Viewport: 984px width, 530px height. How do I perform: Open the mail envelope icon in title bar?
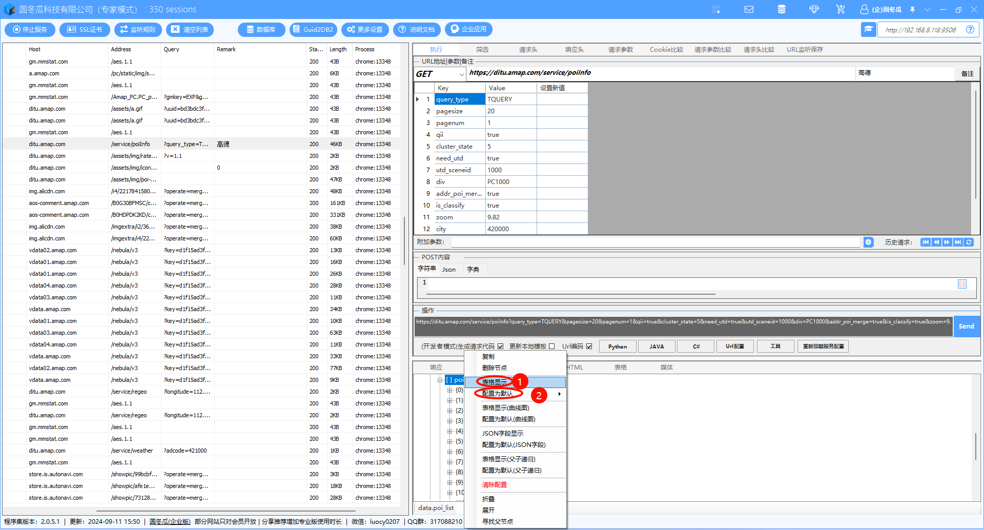pos(749,10)
